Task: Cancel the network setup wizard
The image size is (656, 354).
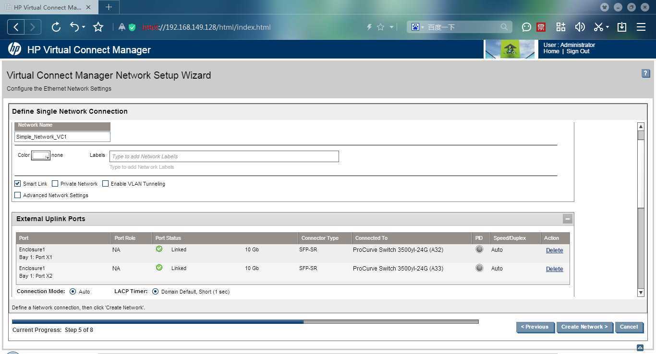Action: tap(629, 327)
